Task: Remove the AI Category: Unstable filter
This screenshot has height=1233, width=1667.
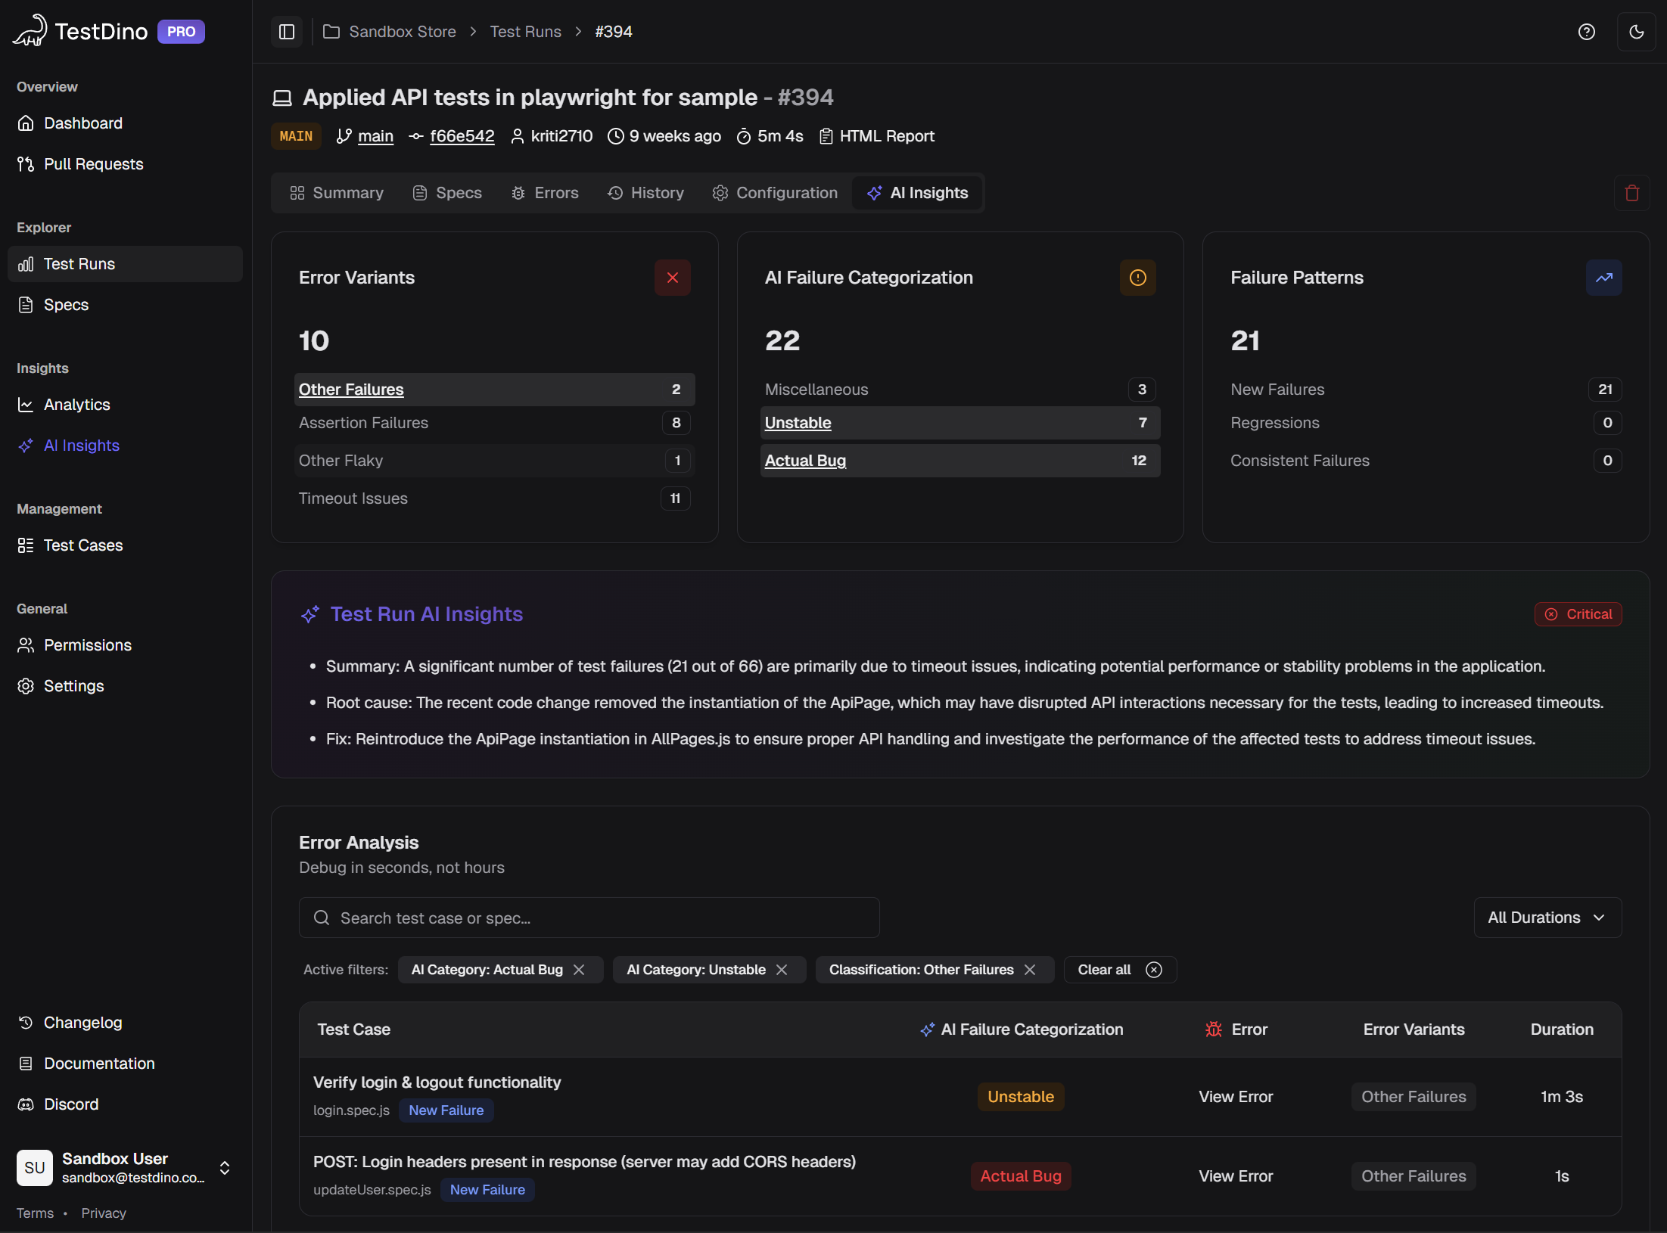Action: click(783, 969)
